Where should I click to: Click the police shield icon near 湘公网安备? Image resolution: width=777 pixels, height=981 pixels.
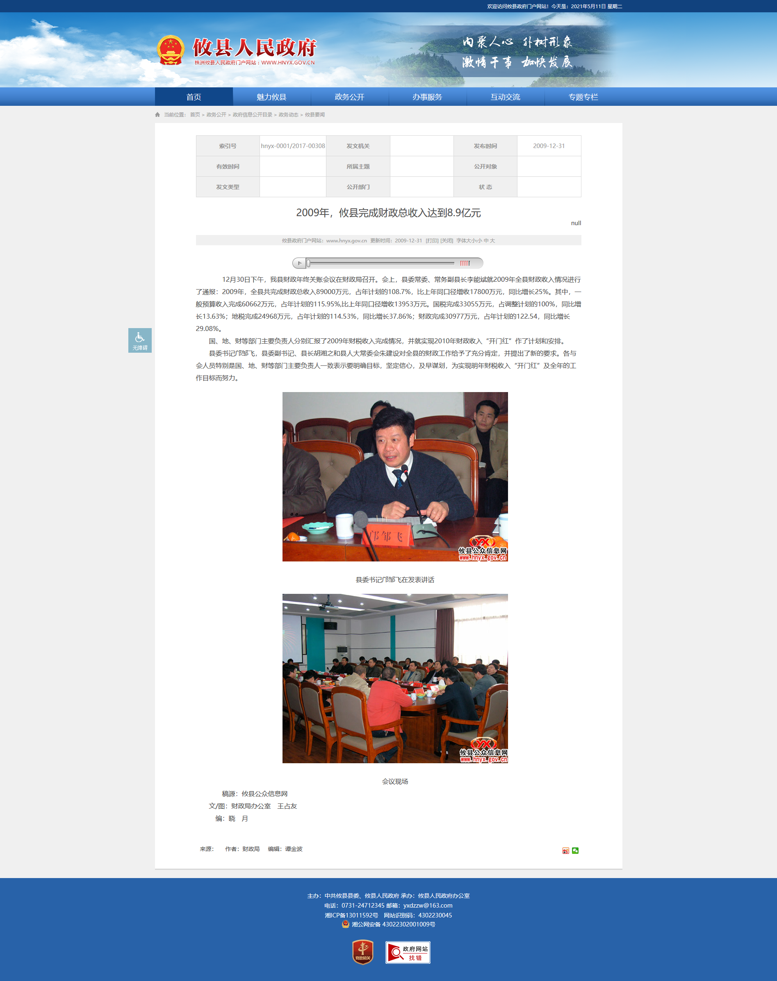click(x=346, y=924)
